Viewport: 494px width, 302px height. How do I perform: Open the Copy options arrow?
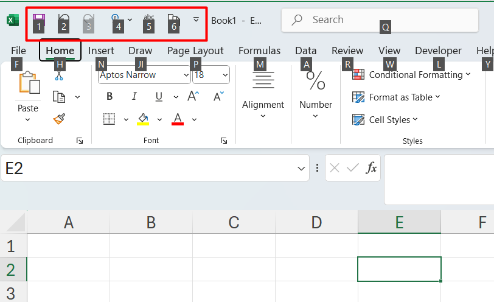pyautogui.click(x=77, y=97)
